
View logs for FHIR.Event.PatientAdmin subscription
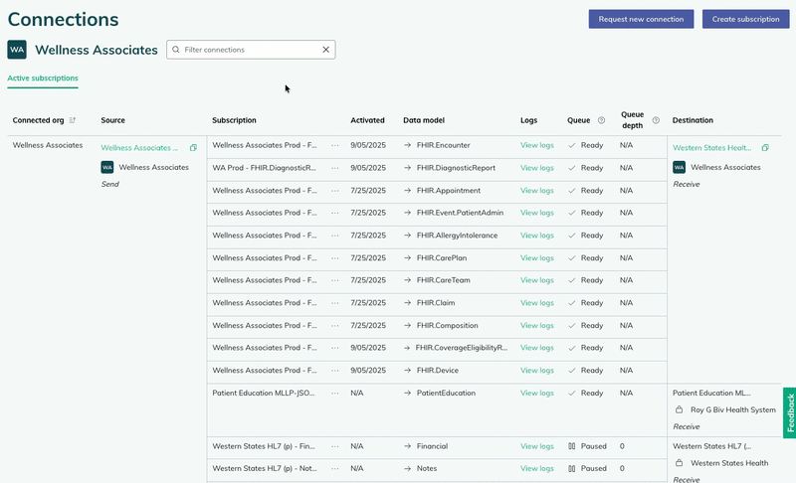(536, 213)
